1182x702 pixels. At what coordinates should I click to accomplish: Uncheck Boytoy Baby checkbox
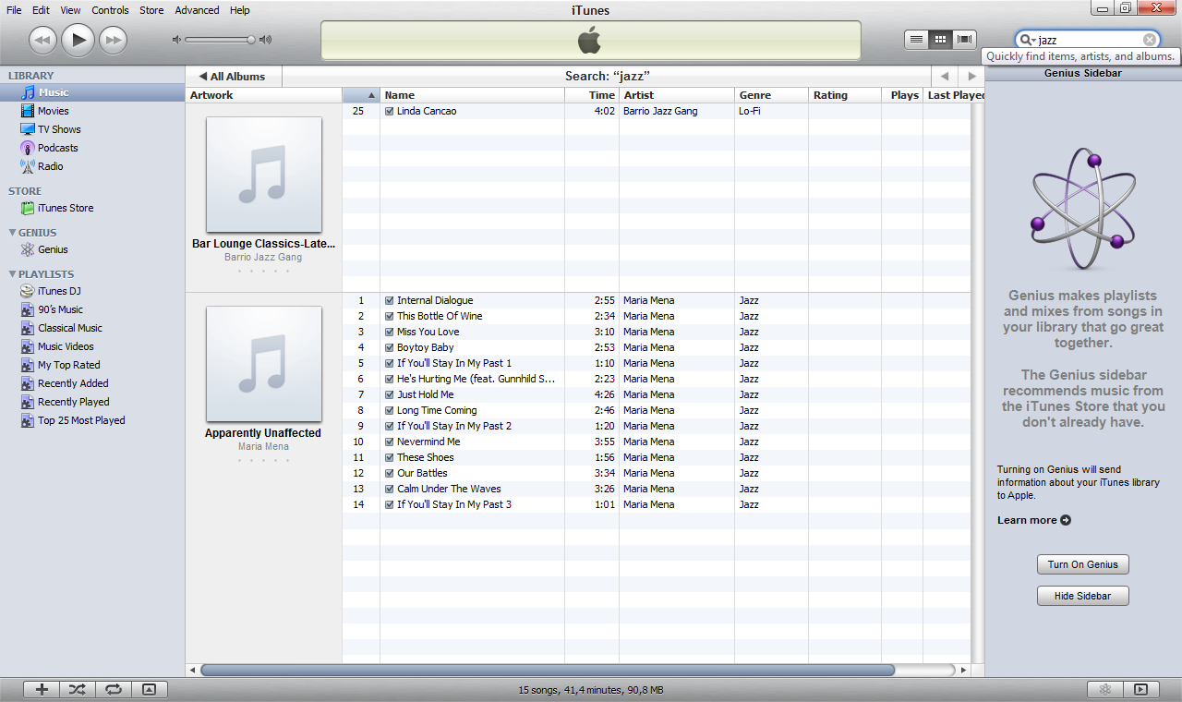click(390, 347)
